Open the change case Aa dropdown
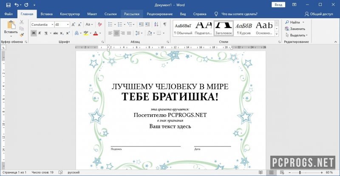The height and width of the screenshot is (176, 340). (89, 25)
